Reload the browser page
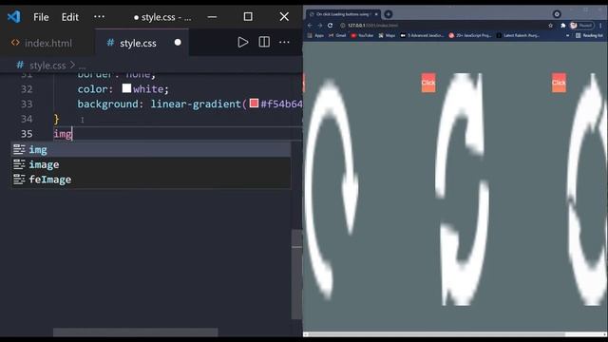The height and width of the screenshot is (342, 608). pyautogui.click(x=330, y=26)
